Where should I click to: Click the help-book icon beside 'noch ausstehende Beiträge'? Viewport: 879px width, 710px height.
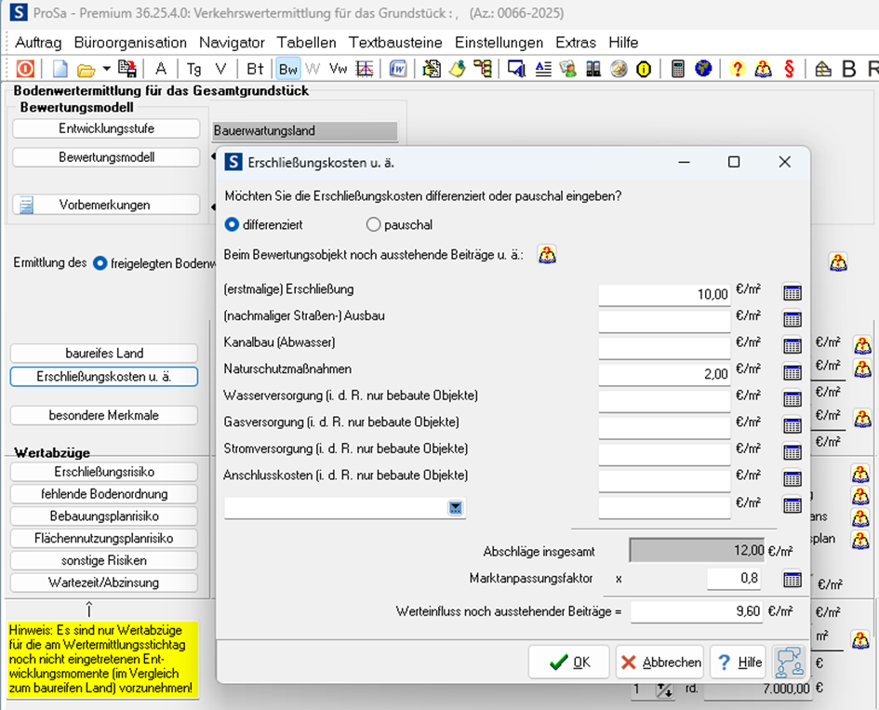[547, 255]
